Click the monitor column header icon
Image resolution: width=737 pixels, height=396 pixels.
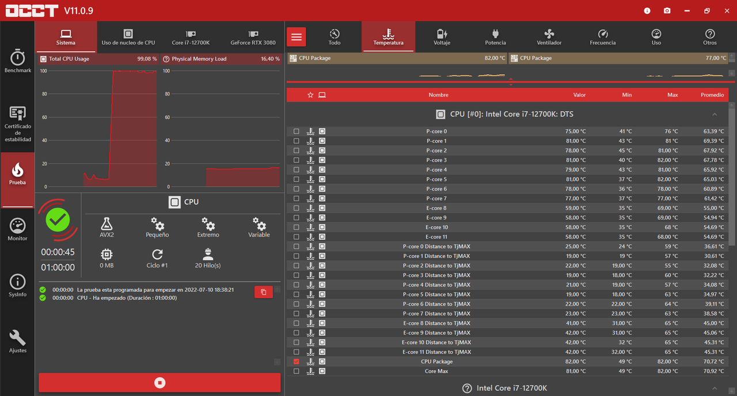click(x=322, y=95)
